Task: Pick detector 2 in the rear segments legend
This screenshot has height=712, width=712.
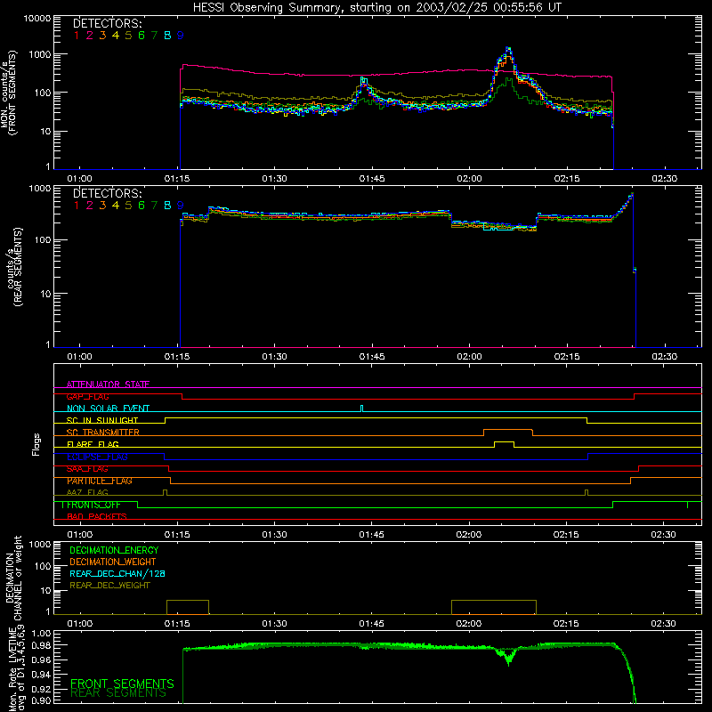Action: tap(90, 206)
